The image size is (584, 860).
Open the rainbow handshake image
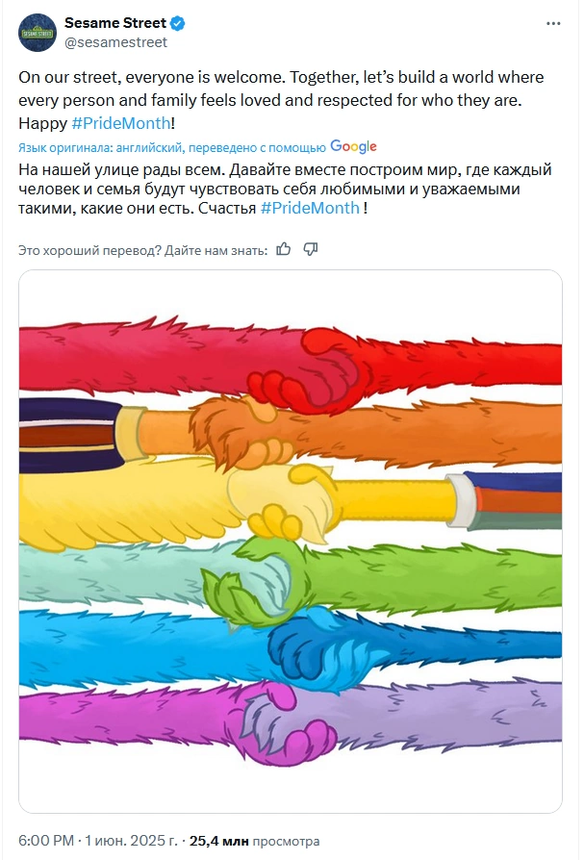pyautogui.click(x=291, y=542)
